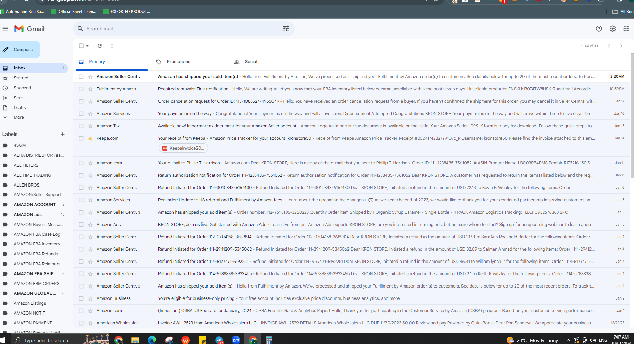Screen dimensions: 634x344
Task: Show hidden system tray icons chevron
Action: pos(568,340)
